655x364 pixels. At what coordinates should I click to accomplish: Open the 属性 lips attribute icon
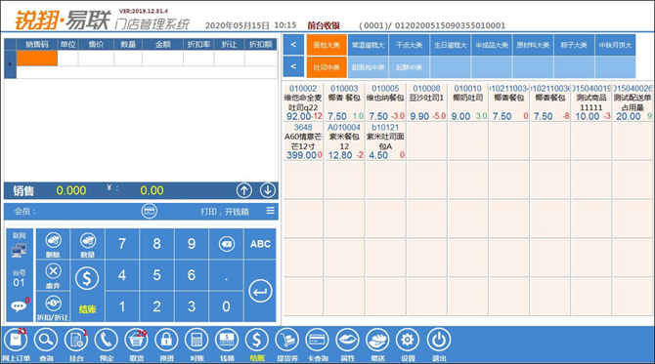click(348, 344)
